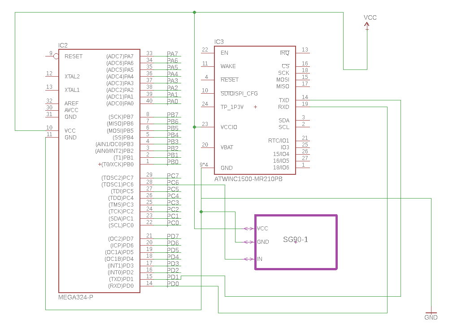Viewport: 462px width, 333px height.
Task: Click the (ADC7)PA7 pin name
Action: pos(120,56)
